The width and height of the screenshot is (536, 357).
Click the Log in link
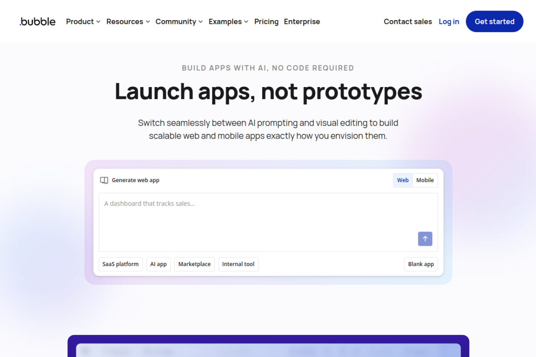coord(449,21)
